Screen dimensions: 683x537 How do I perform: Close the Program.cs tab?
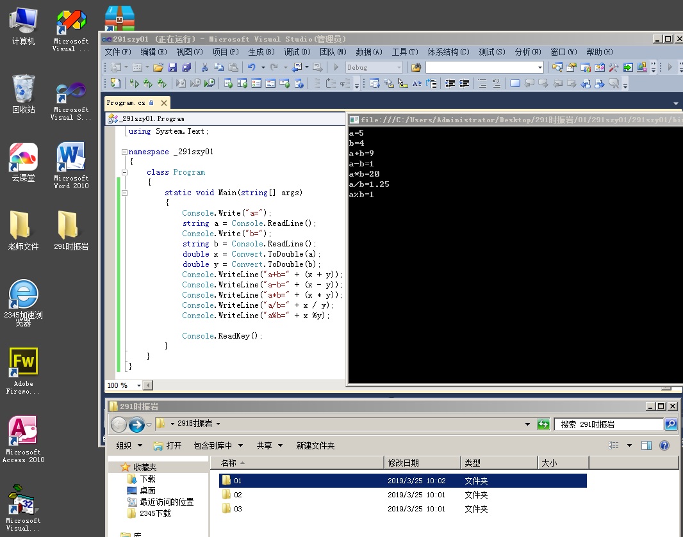[164, 102]
